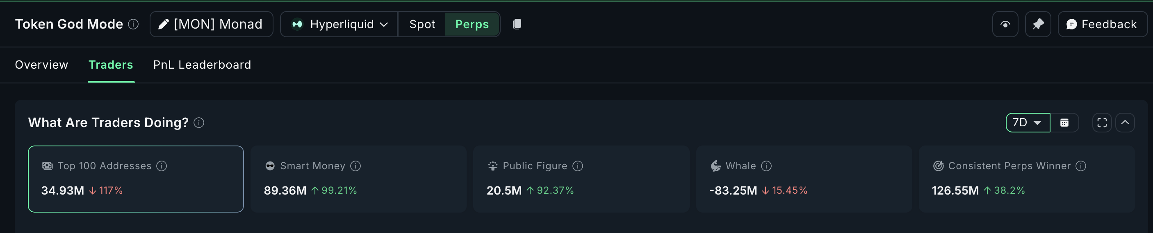This screenshot has height=233, width=1153.
Task: Open the PnL Leaderboard tab
Action: pos(202,65)
